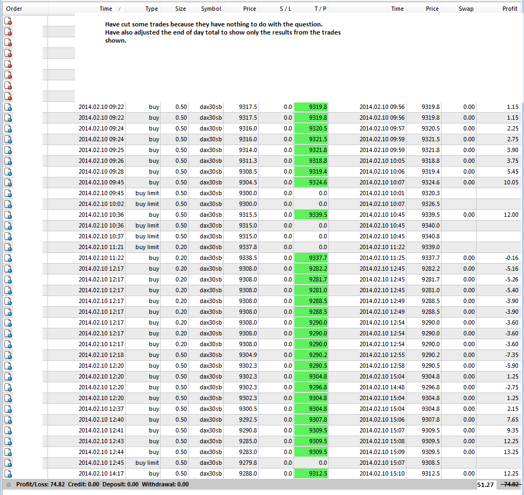Screen dimensions: 524x495
Task: Click the Profit/Loss summary row icon
Action: 8,484
